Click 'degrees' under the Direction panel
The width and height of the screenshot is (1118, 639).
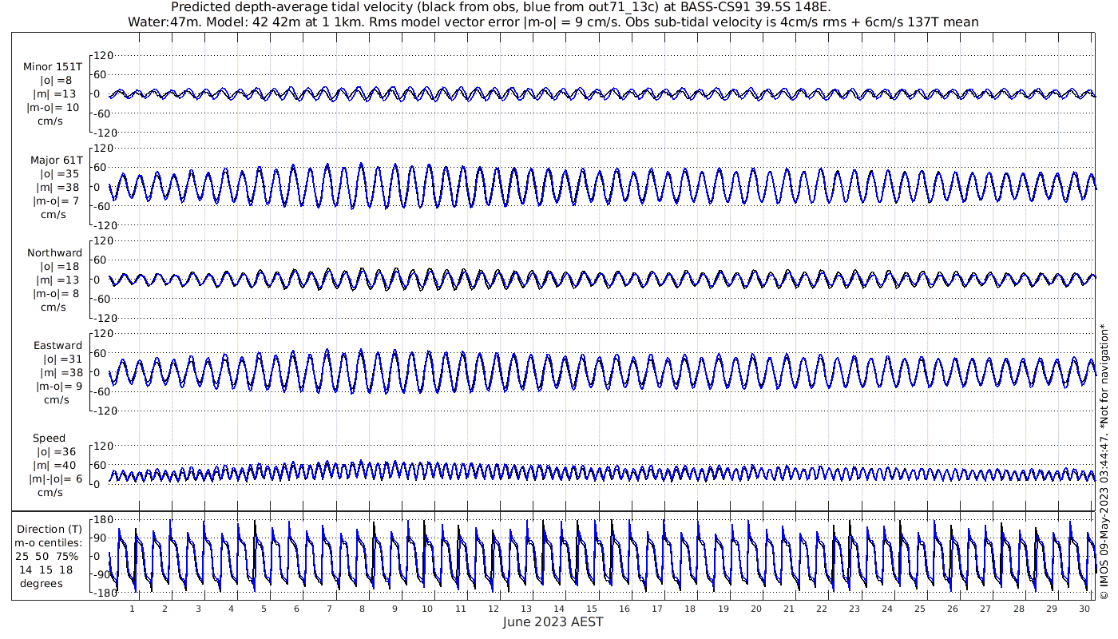(x=42, y=583)
